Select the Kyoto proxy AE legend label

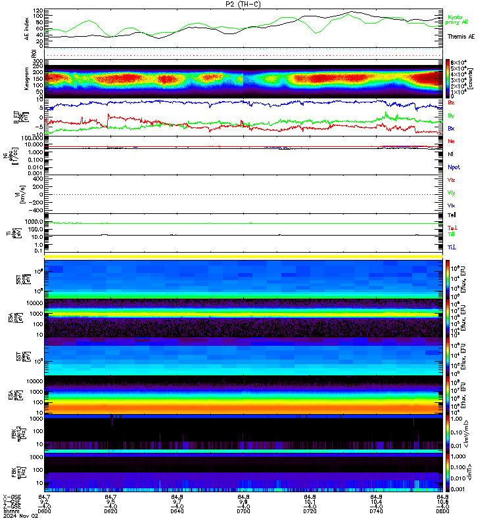click(x=456, y=20)
